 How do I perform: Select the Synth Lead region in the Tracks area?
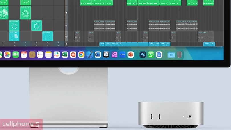(206, 36)
